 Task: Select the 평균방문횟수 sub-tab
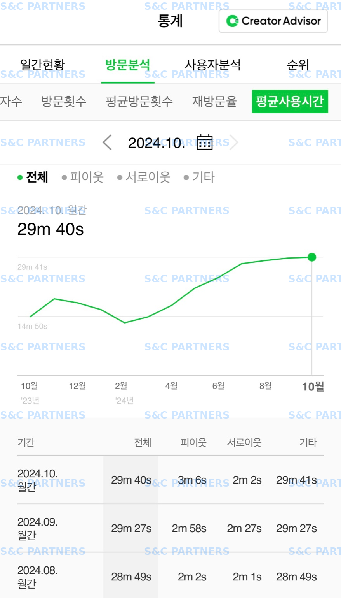click(x=139, y=102)
